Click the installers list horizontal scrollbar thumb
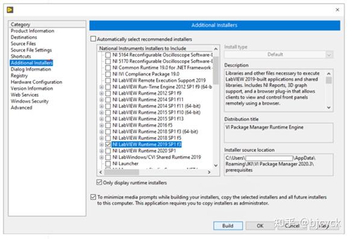350x239 pixels. 122,172
